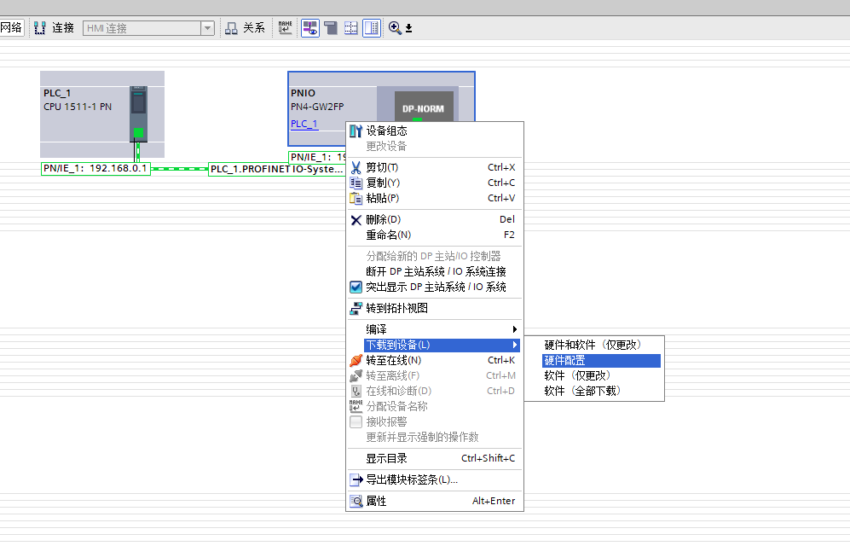Toggle the grid display toolbar icon
Viewport: 850px width, 546px height.
[x=351, y=27]
